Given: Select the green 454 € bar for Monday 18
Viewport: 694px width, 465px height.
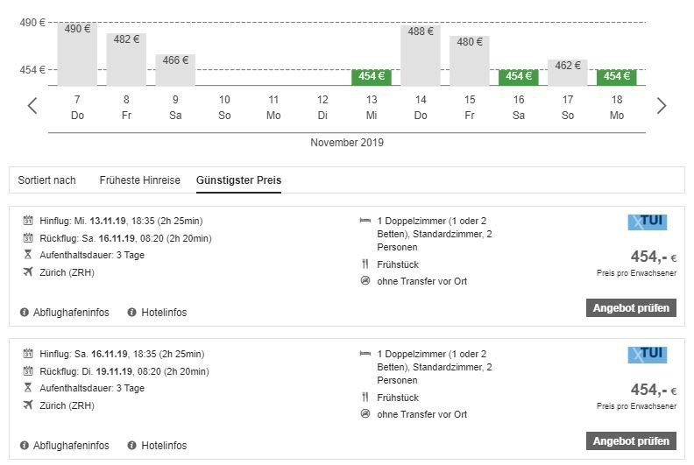Looking at the screenshot, I should (617, 77).
